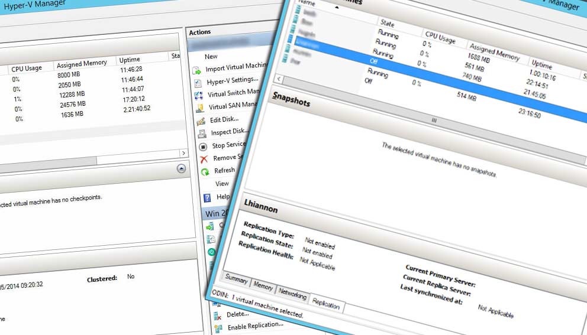Image resolution: width=587 pixels, height=335 pixels.
Task: Click the Enable Replication icon
Action: pyautogui.click(x=218, y=329)
